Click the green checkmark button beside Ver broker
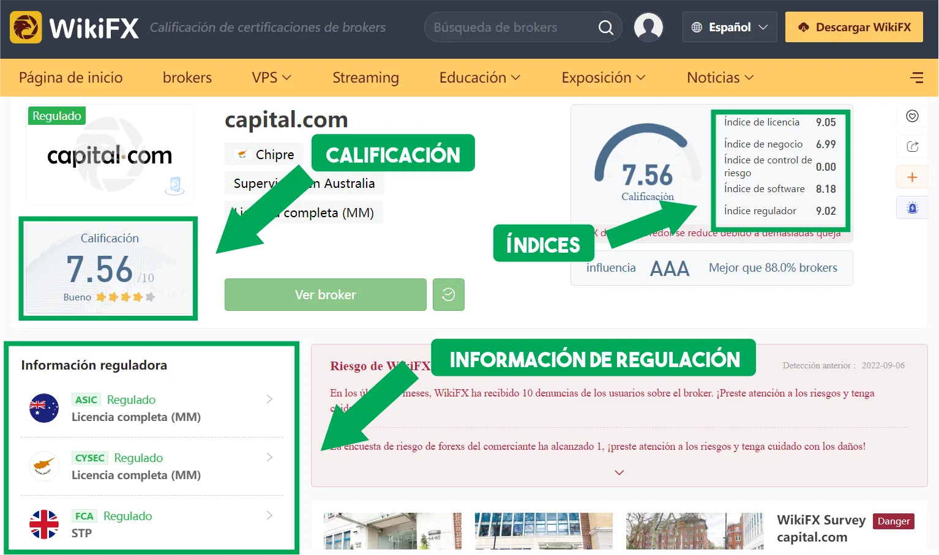The image size is (939, 555). [449, 294]
